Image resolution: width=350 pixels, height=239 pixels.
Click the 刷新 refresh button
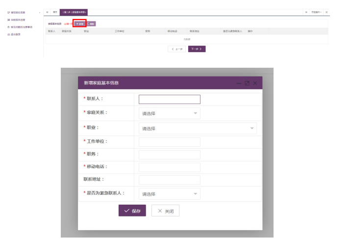91,24
